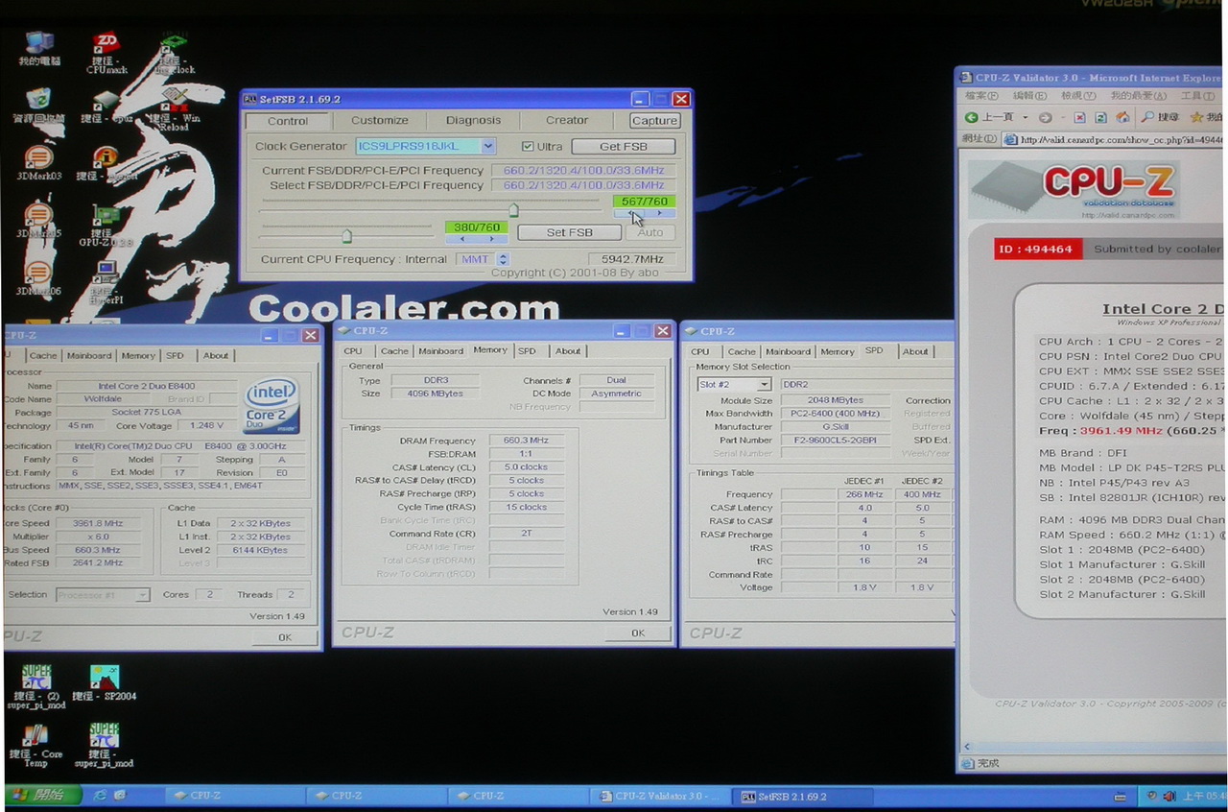Screen dimensions: 1228x812
Task: Click CPU-Z Validator taskbar button
Action: coord(660,796)
